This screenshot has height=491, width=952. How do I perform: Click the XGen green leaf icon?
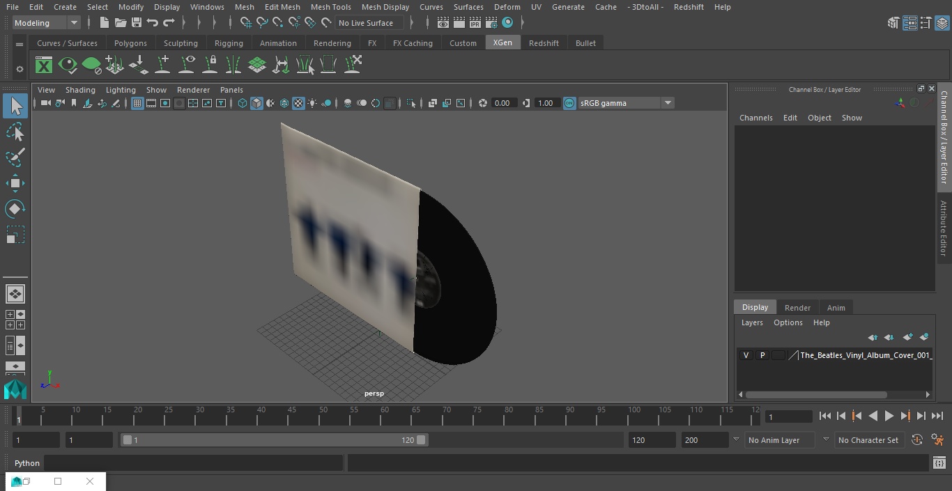[91, 65]
